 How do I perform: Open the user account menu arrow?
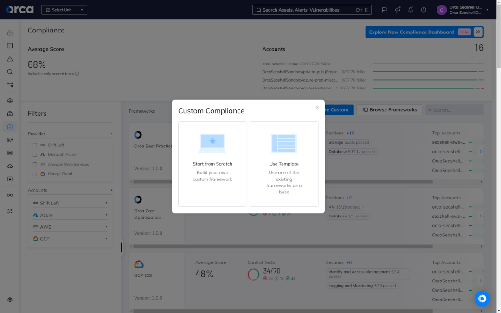pos(487,10)
